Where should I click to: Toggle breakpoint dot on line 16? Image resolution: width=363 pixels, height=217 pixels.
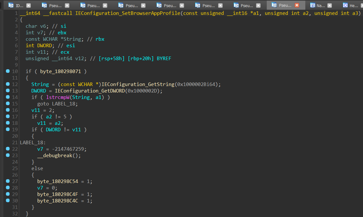coord(8,110)
